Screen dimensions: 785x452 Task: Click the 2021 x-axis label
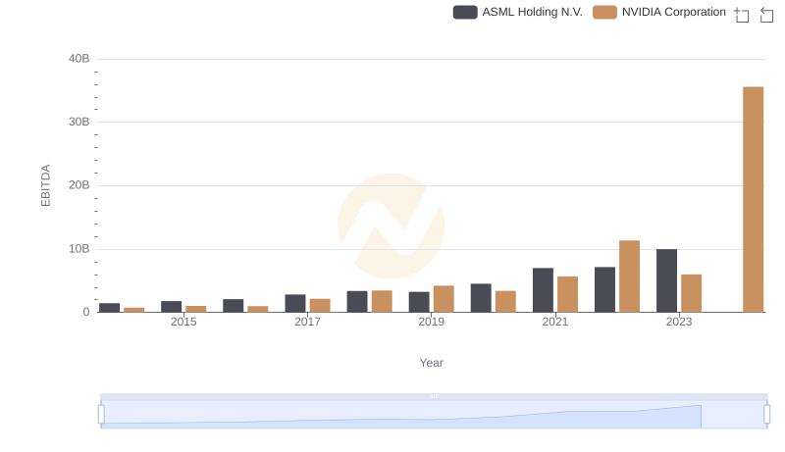click(554, 322)
